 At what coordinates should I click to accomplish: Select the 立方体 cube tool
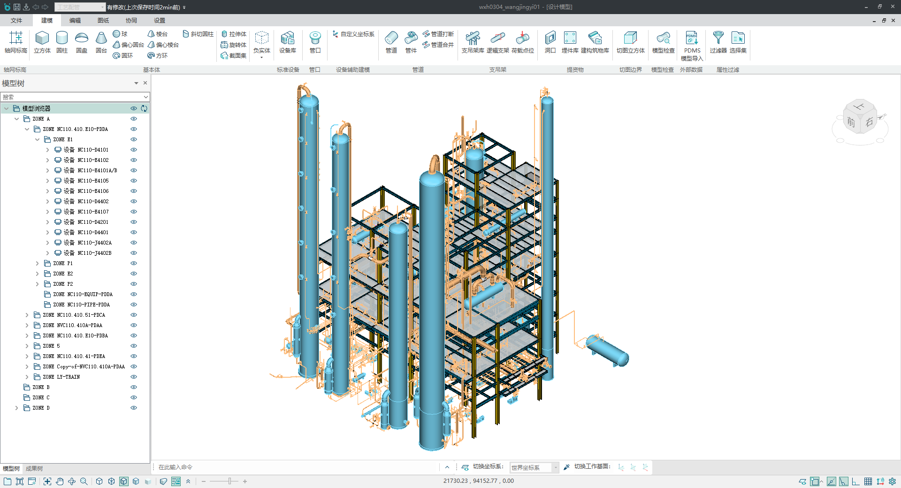tap(42, 42)
